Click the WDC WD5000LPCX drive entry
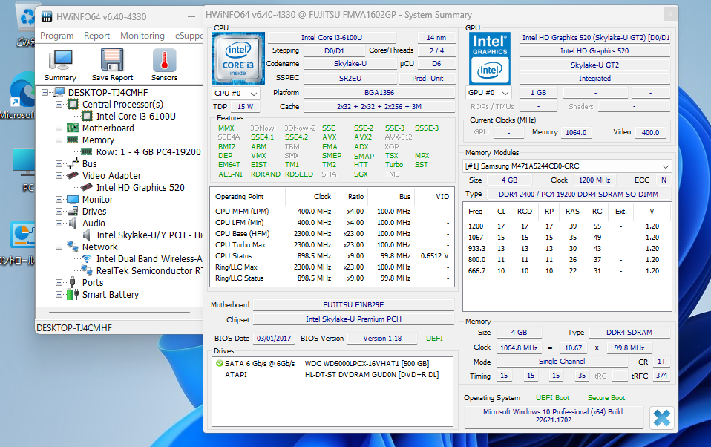 click(x=367, y=364)
